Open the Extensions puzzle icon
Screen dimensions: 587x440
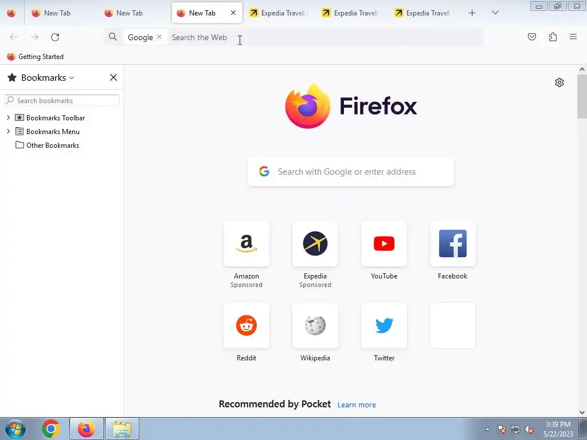553,37
